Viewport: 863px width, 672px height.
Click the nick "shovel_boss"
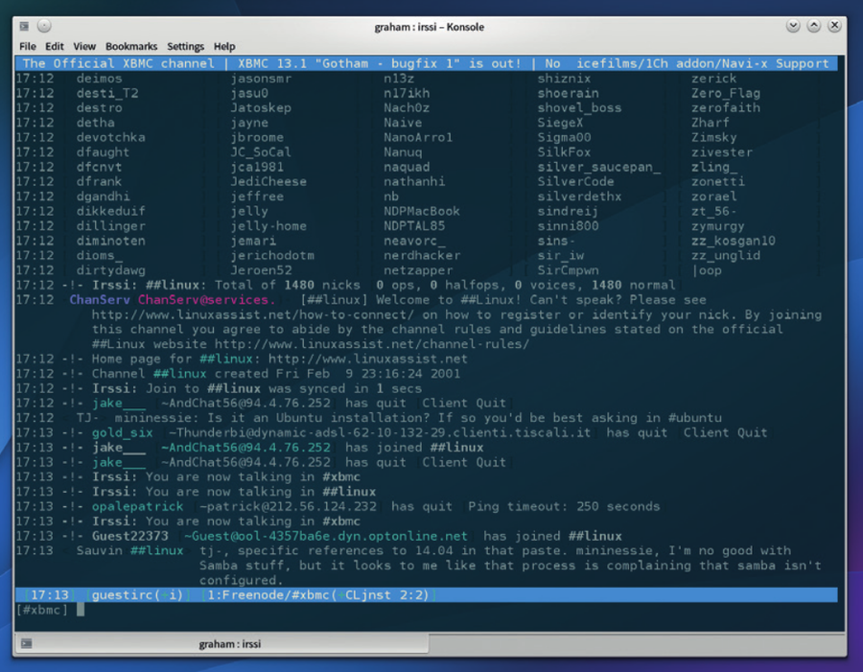pos(579,108)
